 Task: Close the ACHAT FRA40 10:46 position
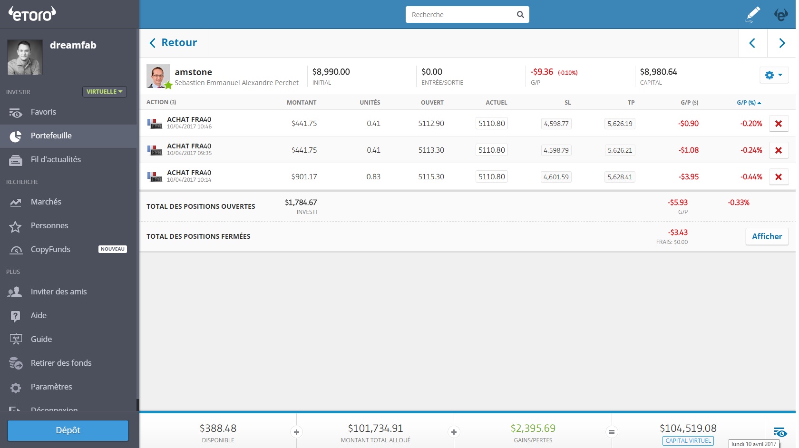pos(779,124)
